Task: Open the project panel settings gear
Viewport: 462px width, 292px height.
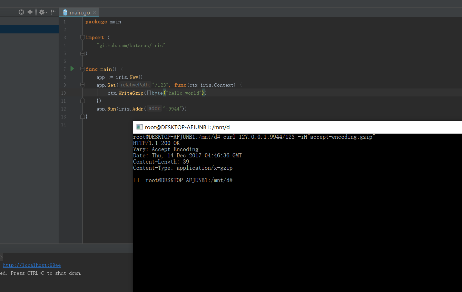Action: coord(41,12)
